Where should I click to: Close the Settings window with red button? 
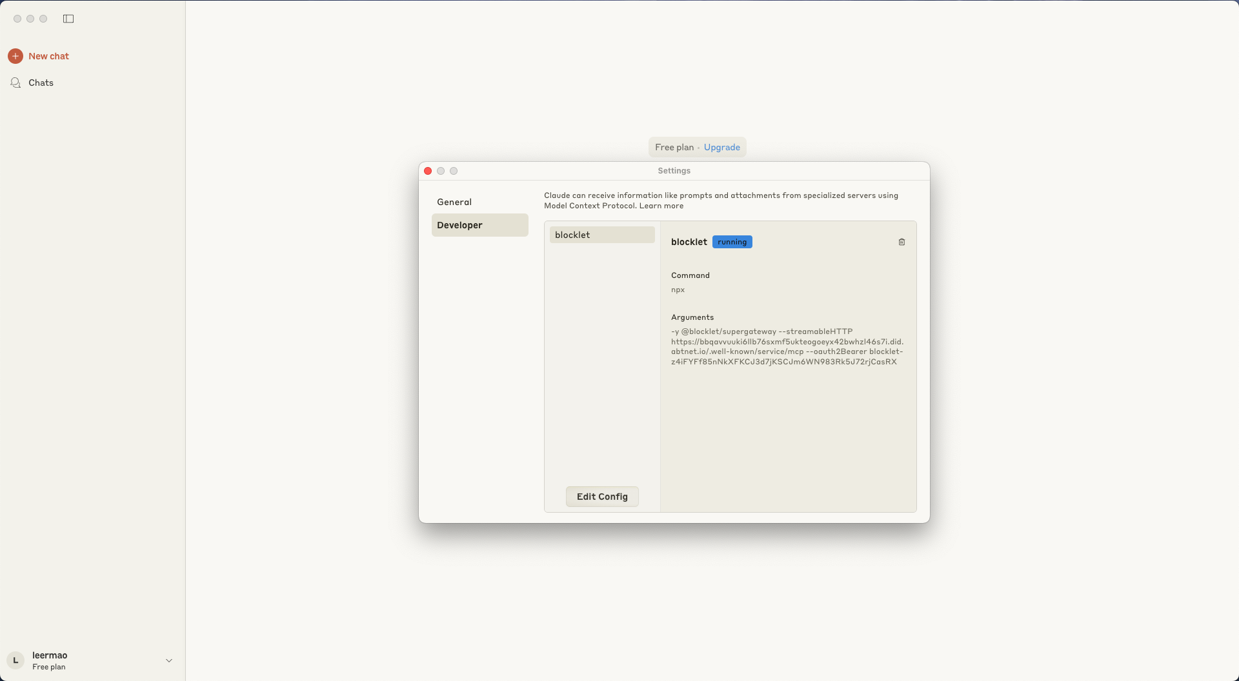tap(428, 171)
